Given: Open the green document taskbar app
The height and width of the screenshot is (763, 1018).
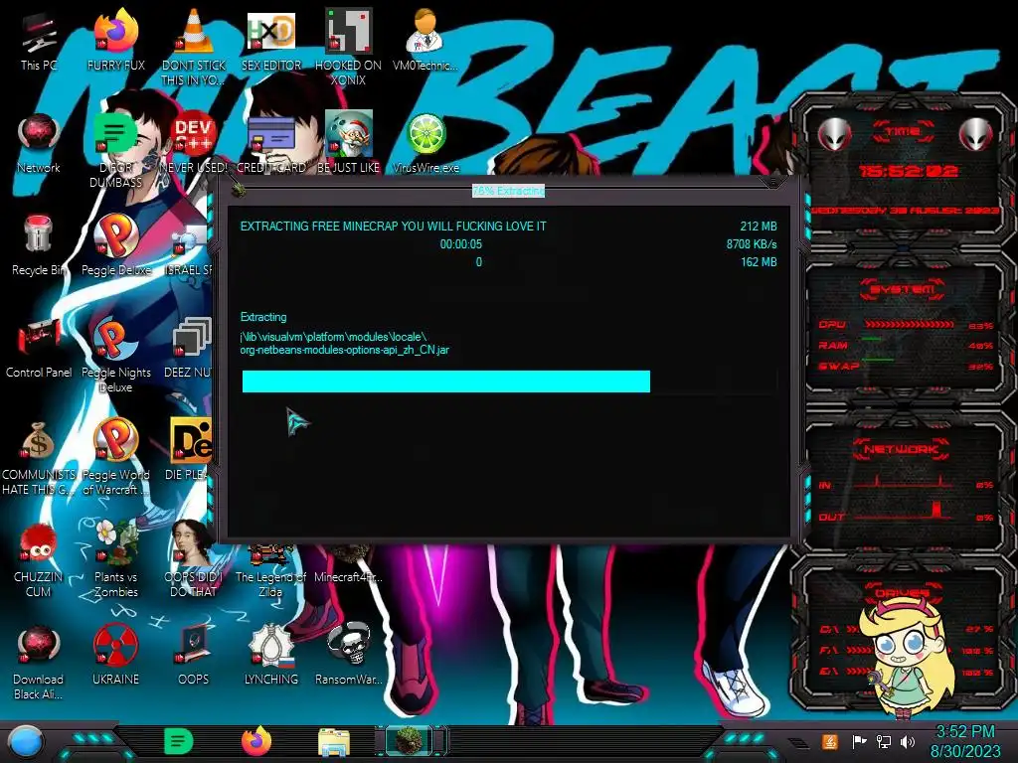Looking at the screenshot, I should pos(179,741).
